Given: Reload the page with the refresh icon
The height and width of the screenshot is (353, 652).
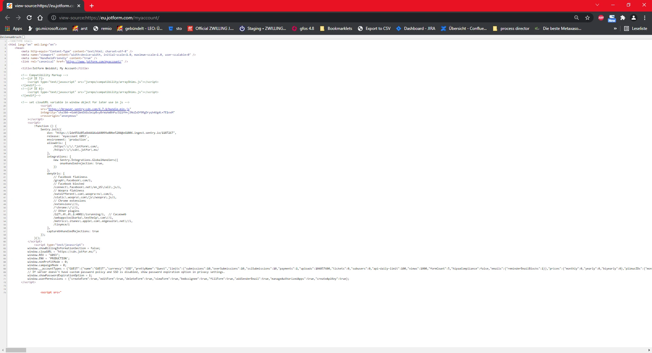Looking at the screenshot, I should (x=29, y=18).
